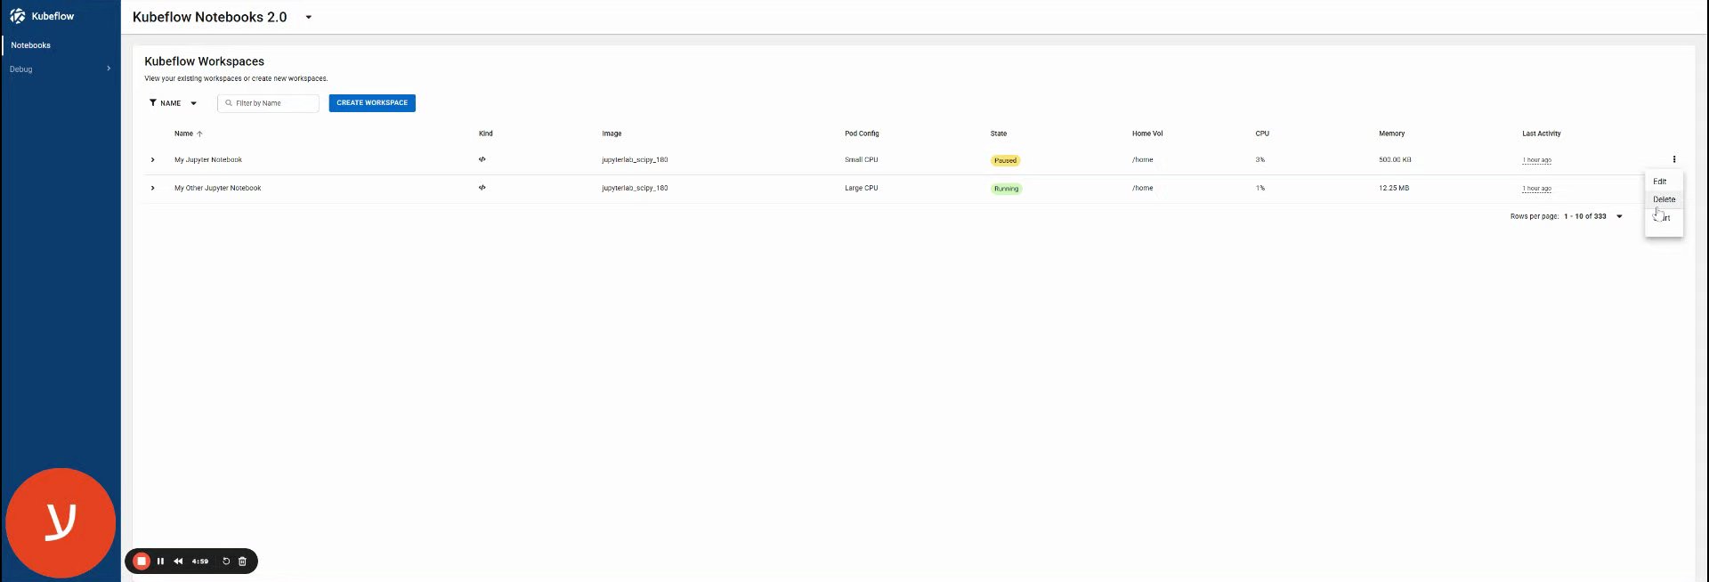
Task: Sort by the Name column header
Action: (x=183, y=133)
